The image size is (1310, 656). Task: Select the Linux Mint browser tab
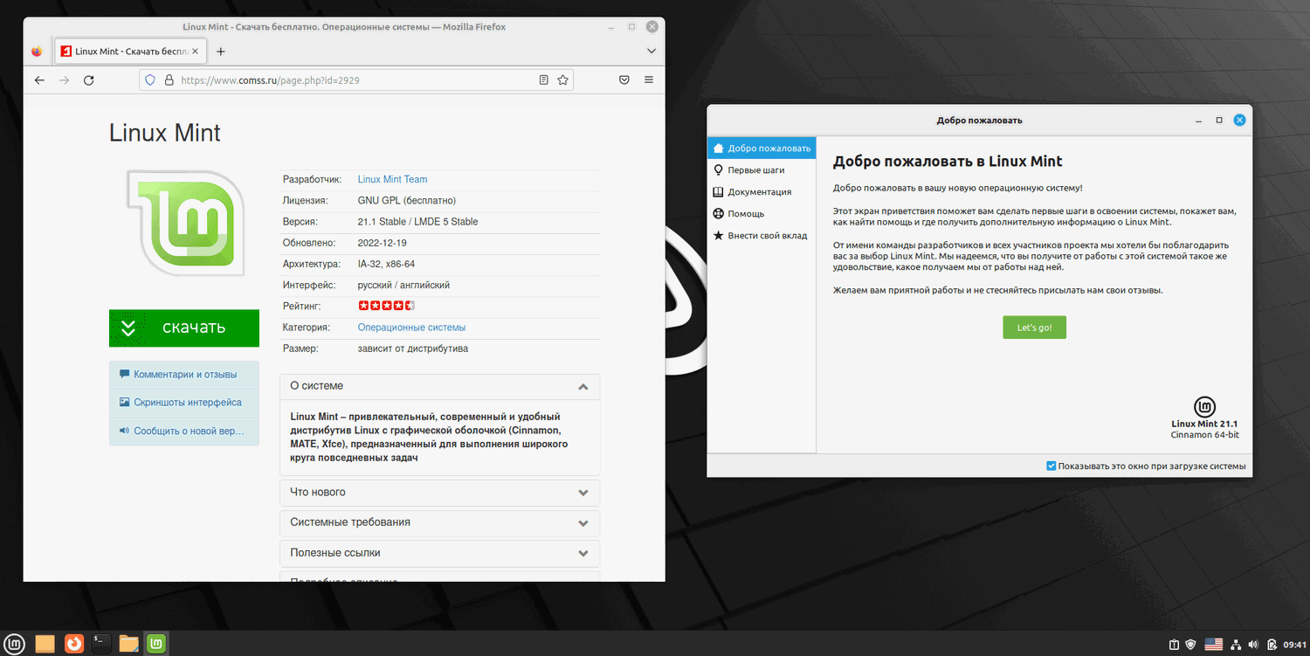coord(131,52)
